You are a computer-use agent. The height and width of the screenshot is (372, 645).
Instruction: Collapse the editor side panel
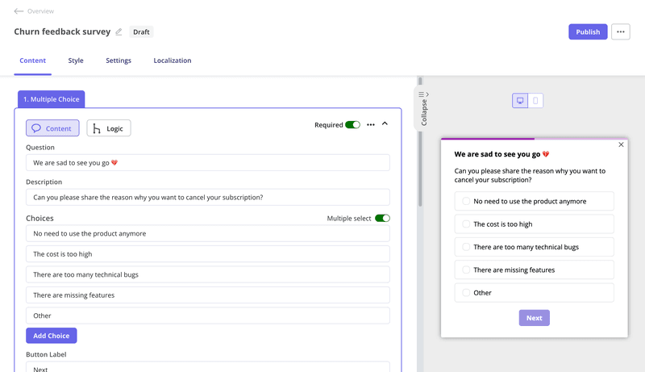click(x=424, y=108)
